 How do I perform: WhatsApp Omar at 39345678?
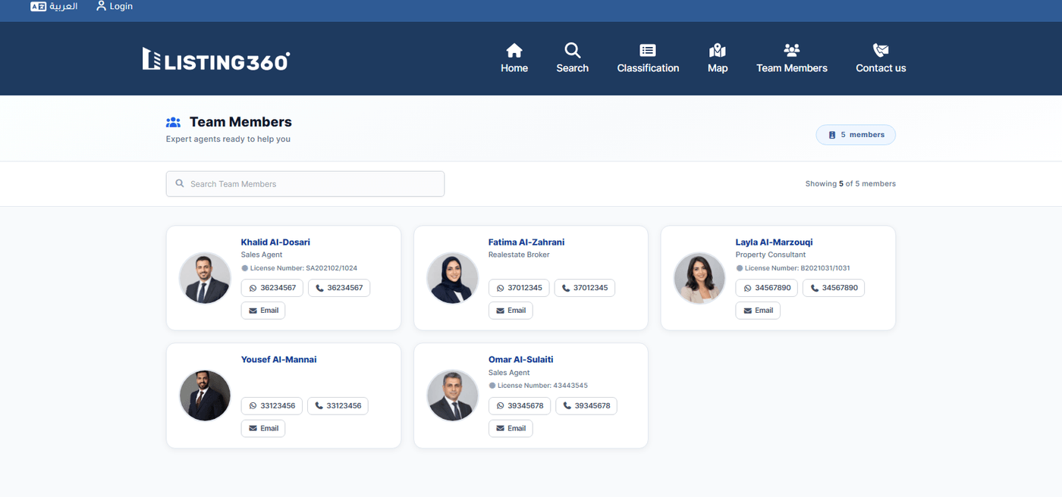coord(520,406)
